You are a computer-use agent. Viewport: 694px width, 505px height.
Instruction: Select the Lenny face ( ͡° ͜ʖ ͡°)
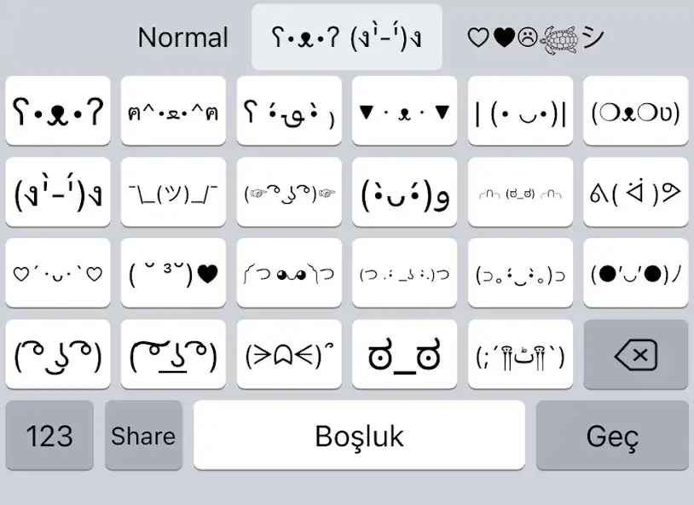pos(57,353)
